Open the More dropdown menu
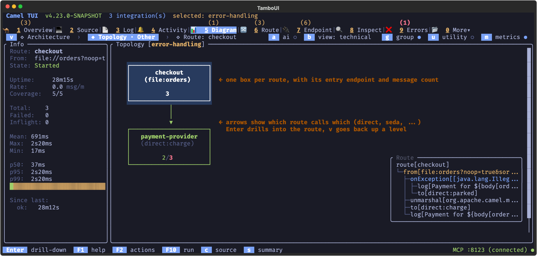The width and height of the screenshot is (537, 256). point(458,30)
